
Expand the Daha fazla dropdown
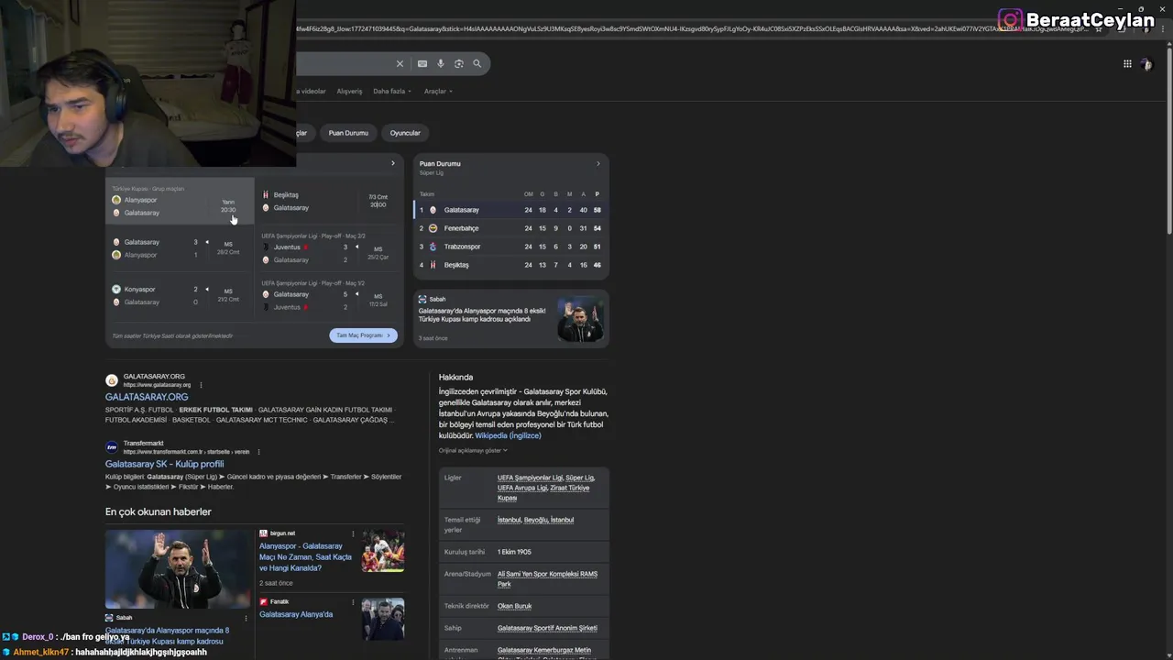coord(391,91)
